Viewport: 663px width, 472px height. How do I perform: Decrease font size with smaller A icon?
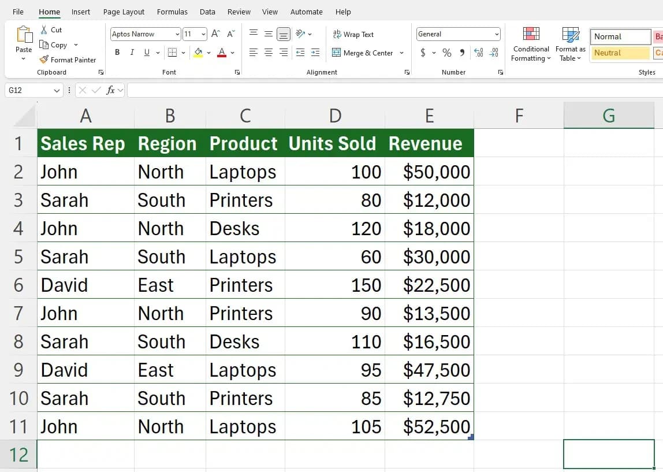231,34
